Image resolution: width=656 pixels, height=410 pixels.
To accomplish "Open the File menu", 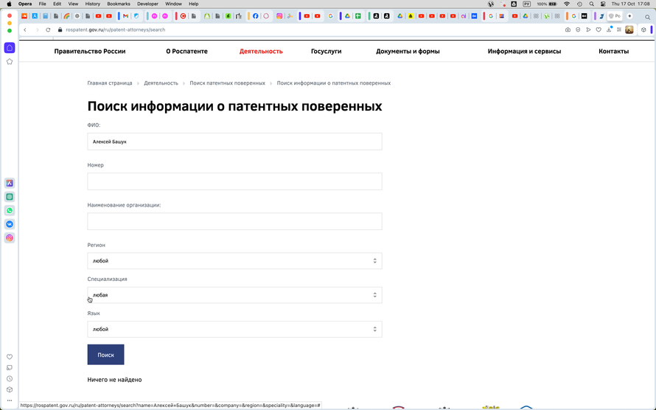I will pyautogui.click(x=42, y=4).
